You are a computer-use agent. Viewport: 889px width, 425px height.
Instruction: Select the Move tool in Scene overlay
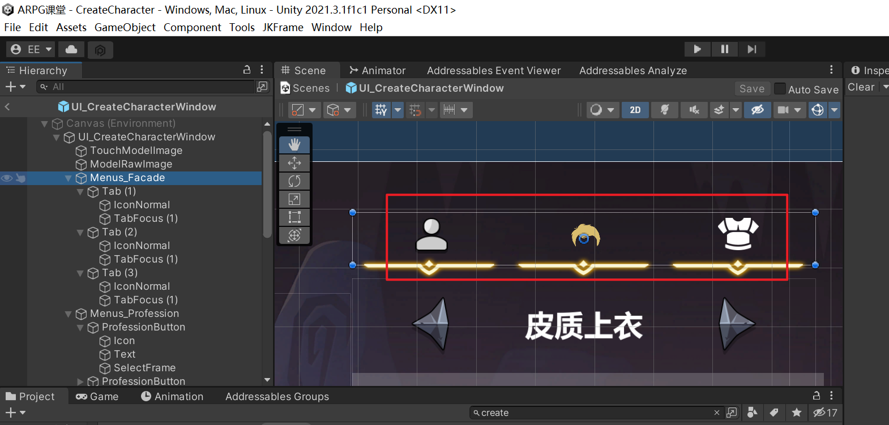click(294, 163)
